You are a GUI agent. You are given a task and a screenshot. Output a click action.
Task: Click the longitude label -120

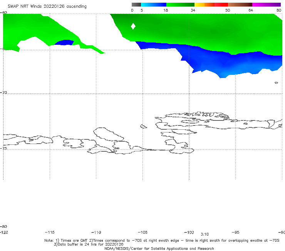(x=4, y=232)
